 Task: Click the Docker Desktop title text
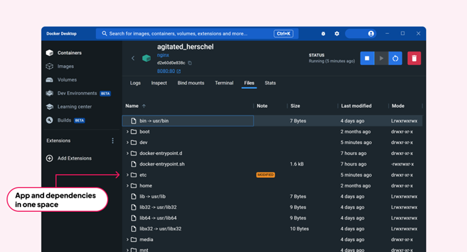tap(61, 34)
